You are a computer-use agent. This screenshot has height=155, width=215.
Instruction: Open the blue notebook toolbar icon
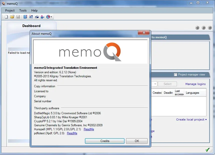click(x=25, y=17)
